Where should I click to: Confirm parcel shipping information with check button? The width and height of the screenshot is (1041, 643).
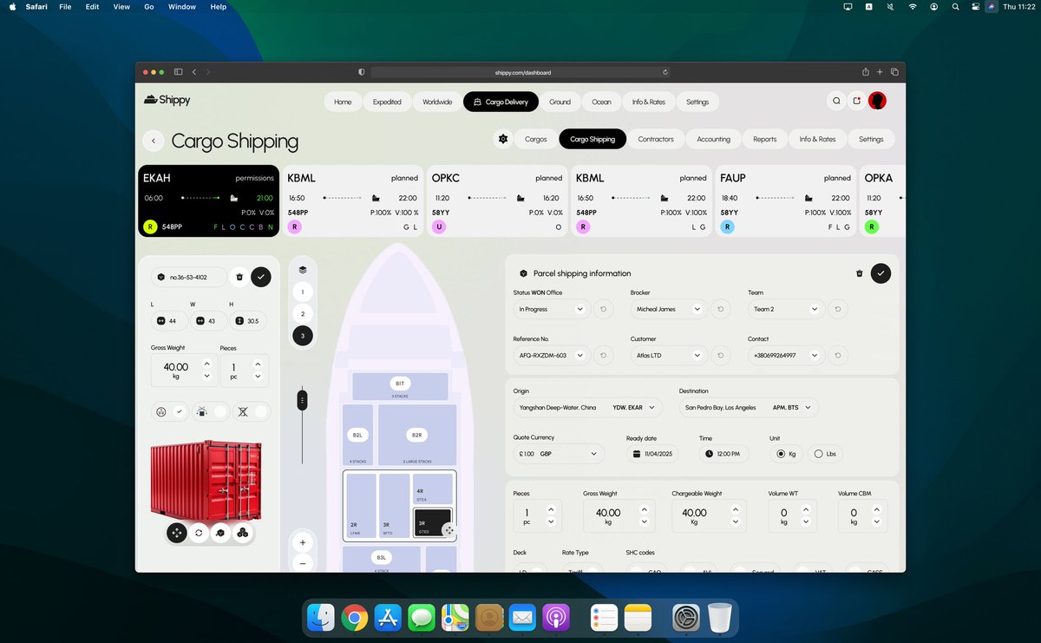pos(881,273)
